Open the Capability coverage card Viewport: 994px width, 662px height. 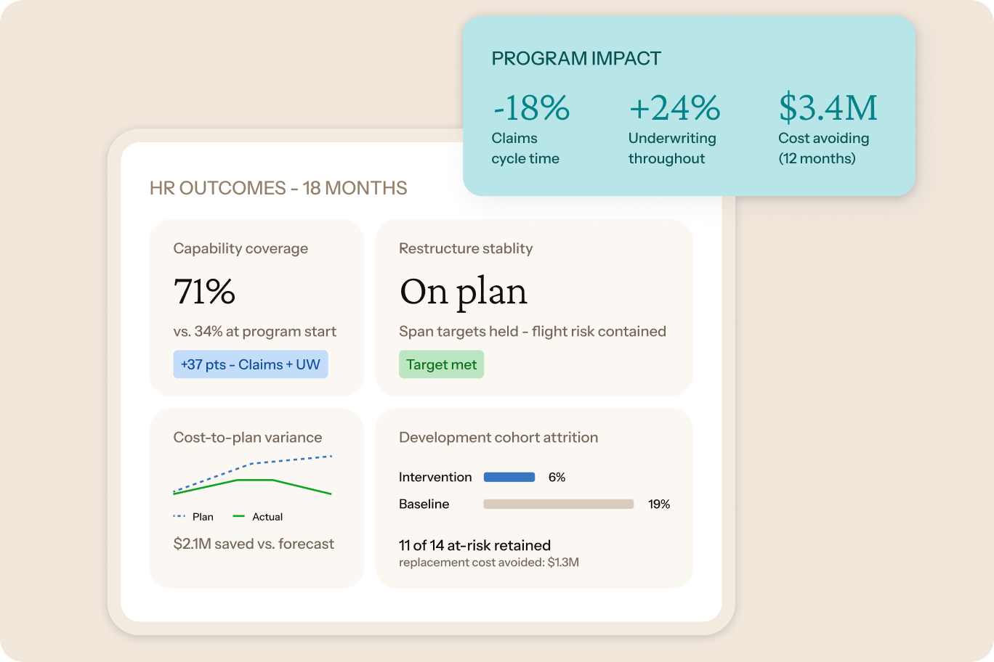(256, 308)
